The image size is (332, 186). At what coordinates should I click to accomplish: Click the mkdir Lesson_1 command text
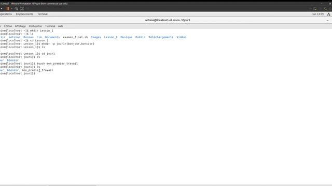(41, 30)
